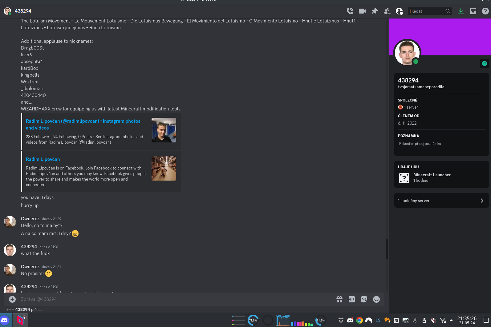Image resolution: width=491 pixels, height=327 pixels.
Task: Open Discord help
Action: coord(485,11)
